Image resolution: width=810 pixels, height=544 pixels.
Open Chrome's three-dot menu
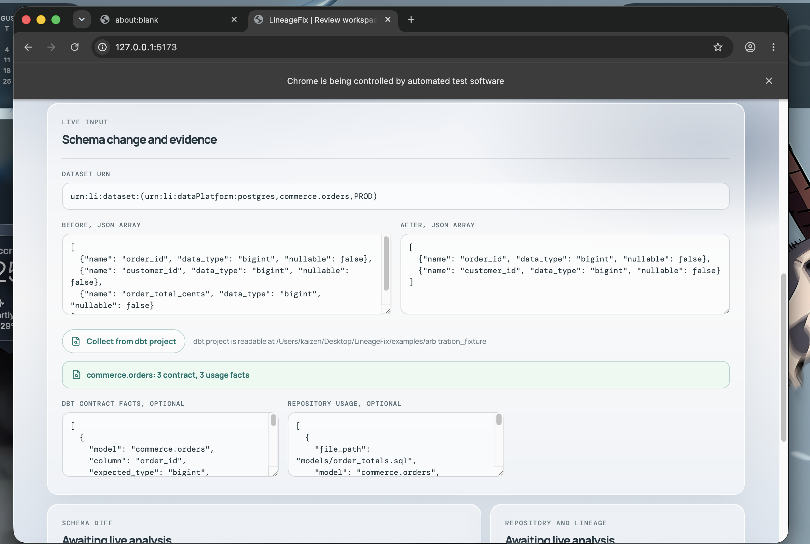pos(773,47)
